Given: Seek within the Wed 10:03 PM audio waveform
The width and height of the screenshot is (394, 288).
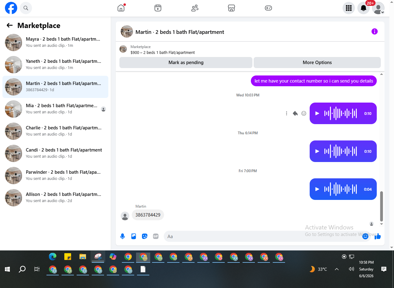Looking at the screenshot, I should pyautogui.click(x=340, y=113).
